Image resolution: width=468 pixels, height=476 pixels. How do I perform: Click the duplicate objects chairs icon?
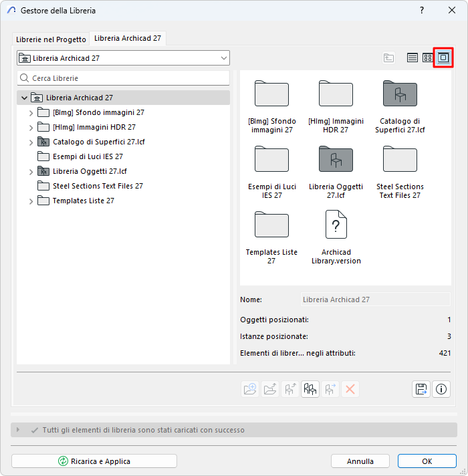click(x=310, y=389)
